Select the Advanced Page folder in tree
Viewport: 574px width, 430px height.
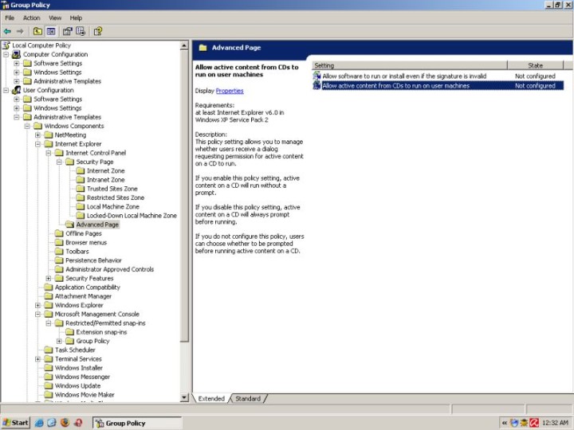click(96, 225)
